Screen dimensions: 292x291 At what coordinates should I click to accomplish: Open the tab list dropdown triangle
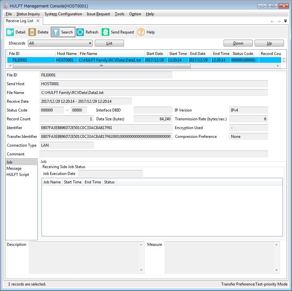286,21
